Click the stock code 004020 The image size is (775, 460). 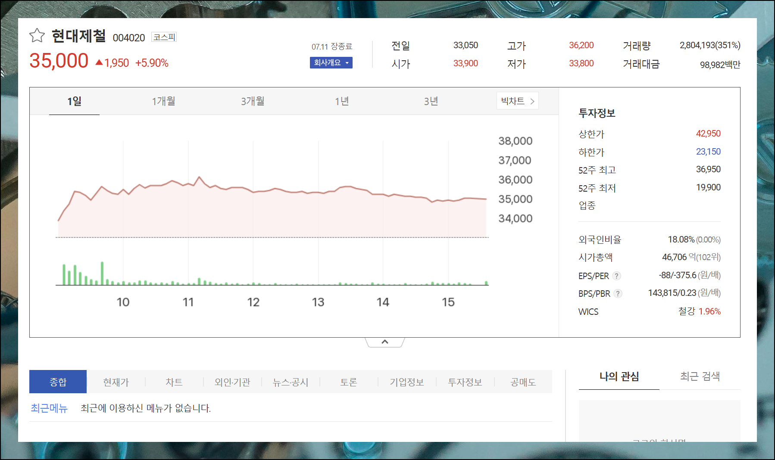(x=129, y=38)
